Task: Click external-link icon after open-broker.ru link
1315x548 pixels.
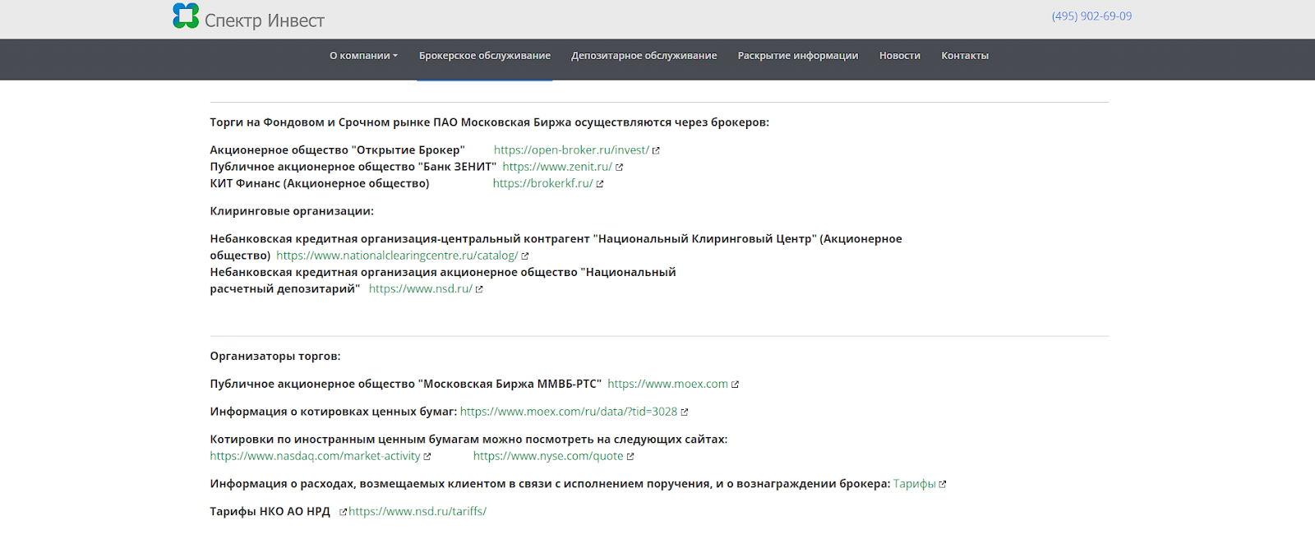Action: click(x=656, y=150)
